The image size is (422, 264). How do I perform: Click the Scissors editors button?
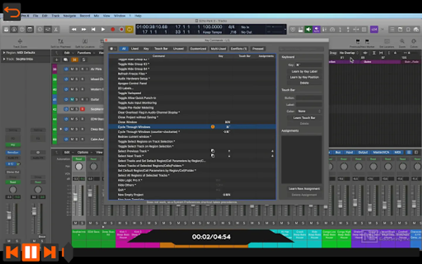pyautogui.click(x=56, y=29)
